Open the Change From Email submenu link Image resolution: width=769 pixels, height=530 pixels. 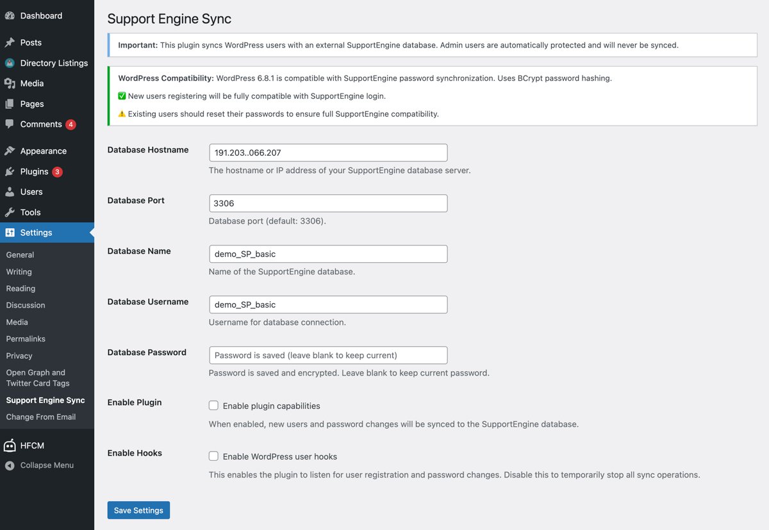tap(41, 417)
